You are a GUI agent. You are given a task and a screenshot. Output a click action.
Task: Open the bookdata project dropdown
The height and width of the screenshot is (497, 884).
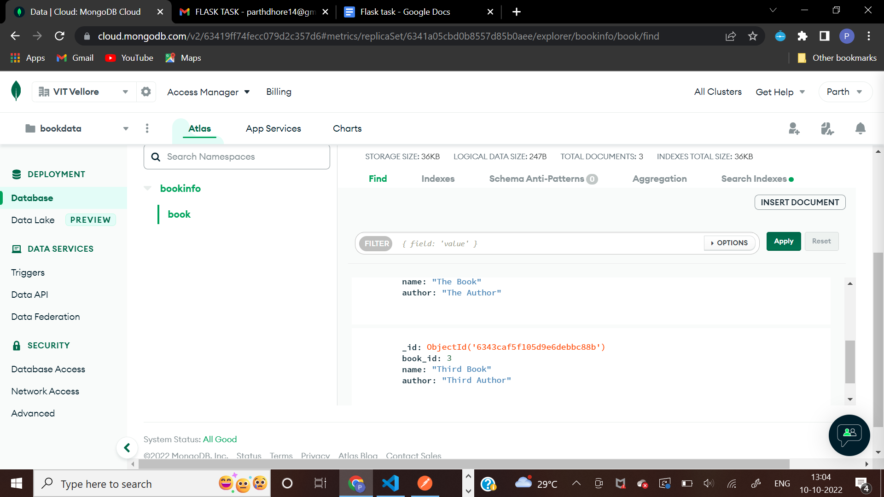click(x=125, y=128)
